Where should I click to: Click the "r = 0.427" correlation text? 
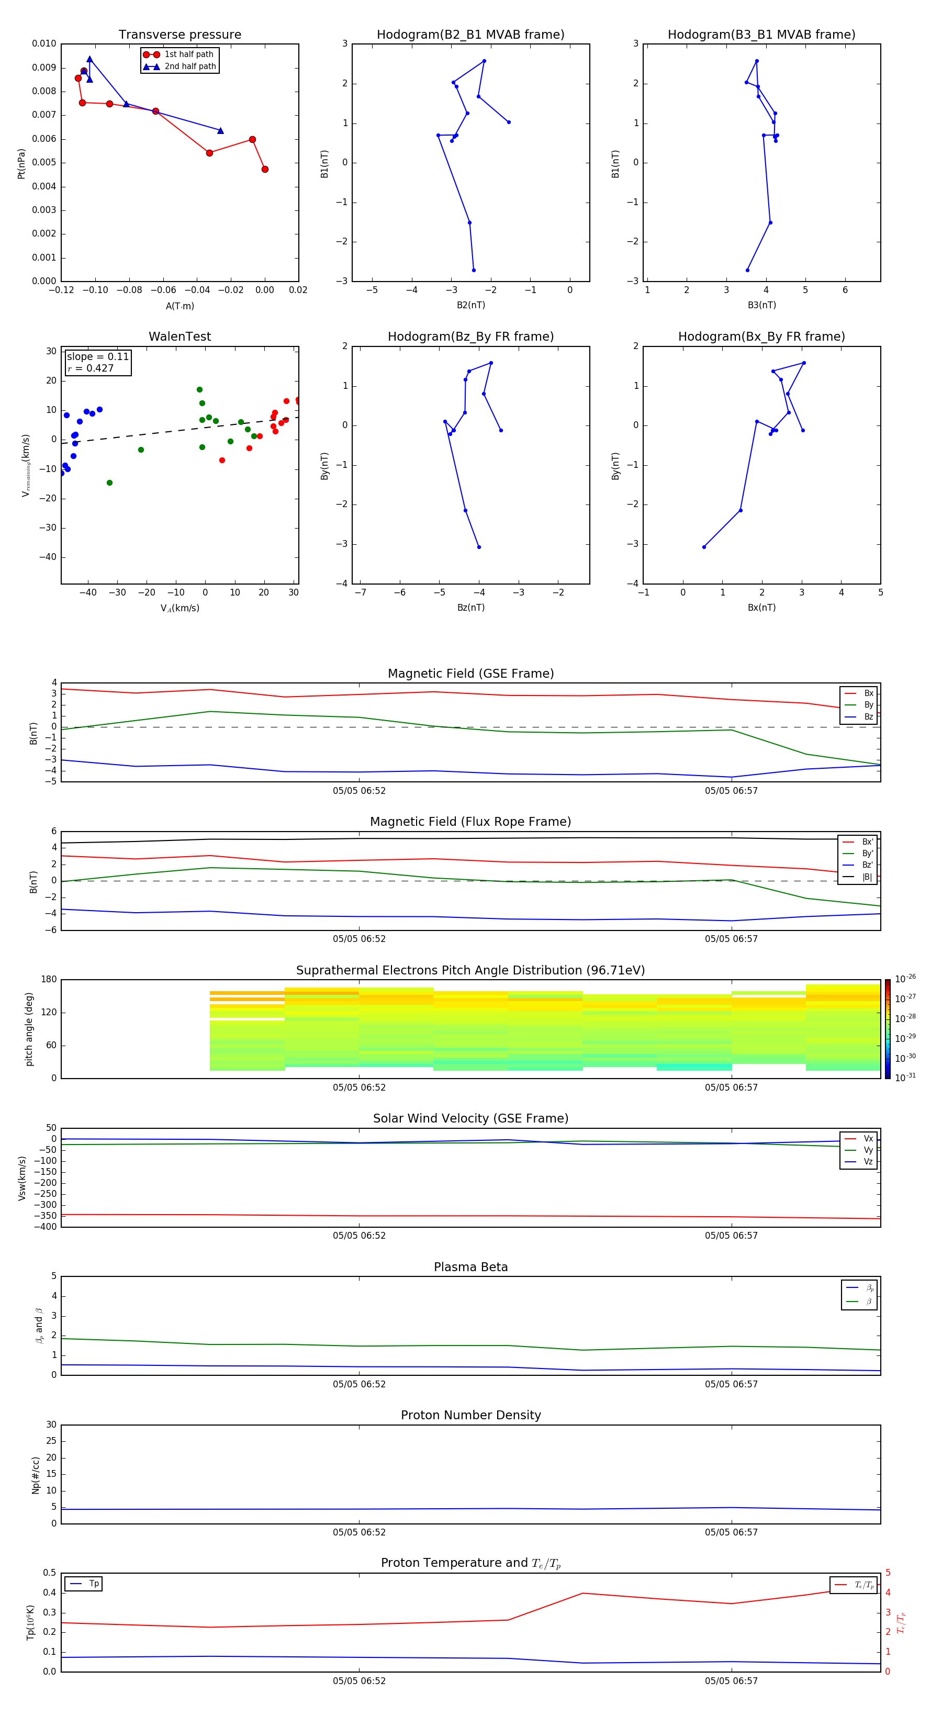point(91,368)
